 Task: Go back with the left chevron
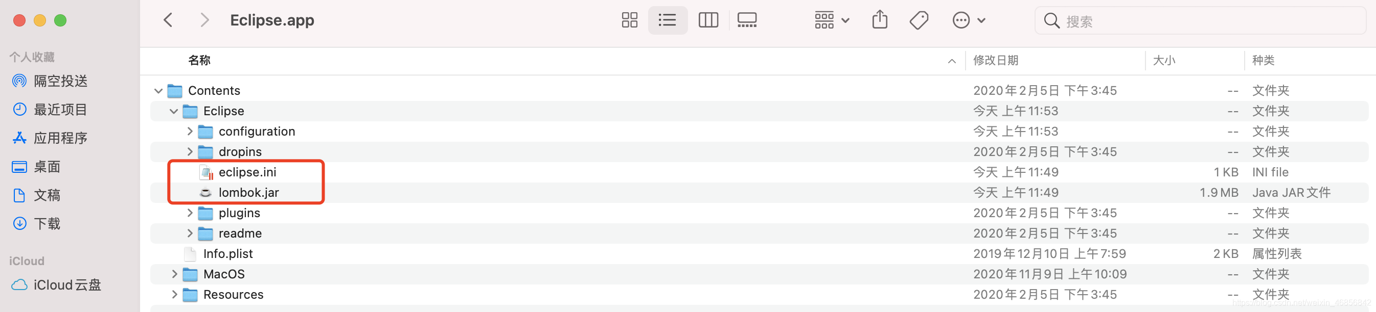[x=168, y=20]
